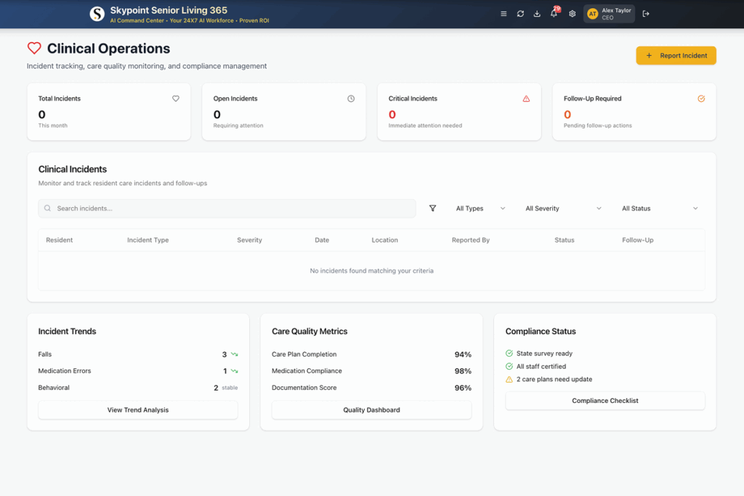This screenshot has width=744, height=496.
Task: Click State survey ready text
Action: [x=544, y=353]
